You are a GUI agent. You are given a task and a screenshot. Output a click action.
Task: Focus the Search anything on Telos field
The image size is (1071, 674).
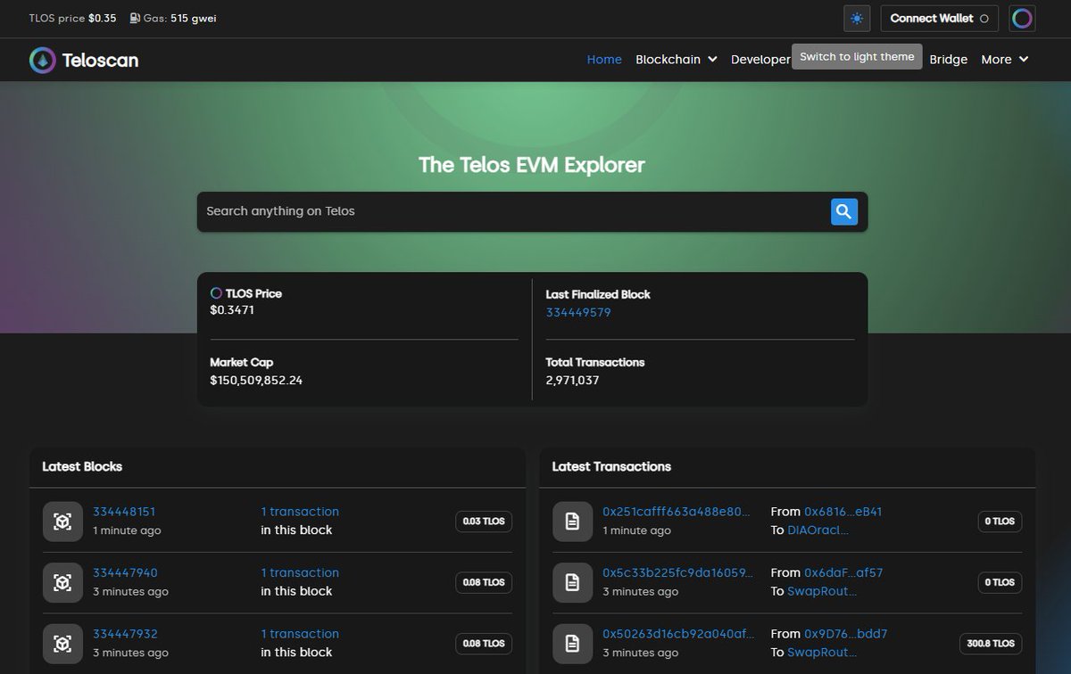(513, 211)
